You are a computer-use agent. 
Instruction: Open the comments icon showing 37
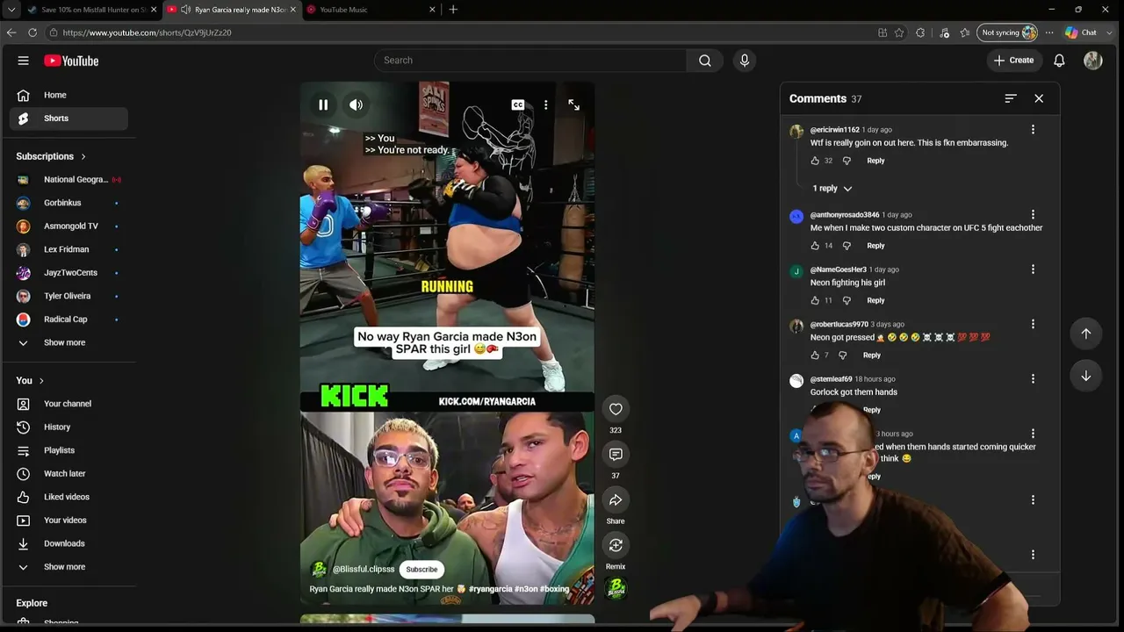point(616,455)
